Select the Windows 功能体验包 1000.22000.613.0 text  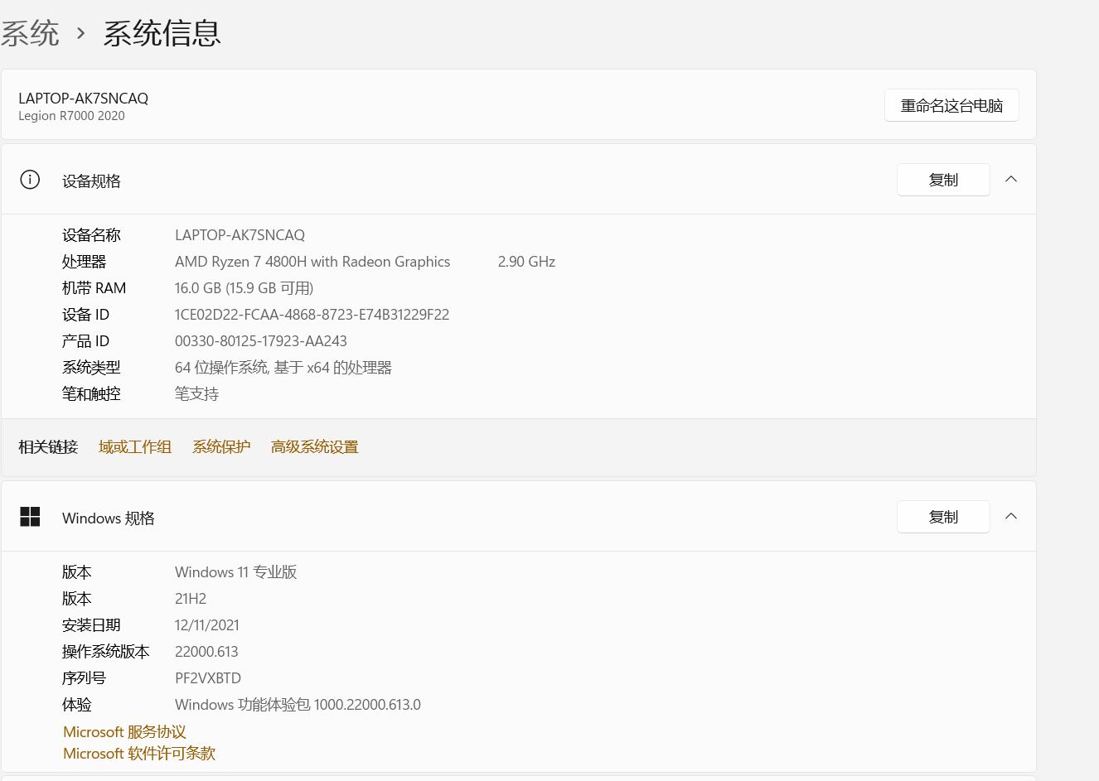point(298,705)
